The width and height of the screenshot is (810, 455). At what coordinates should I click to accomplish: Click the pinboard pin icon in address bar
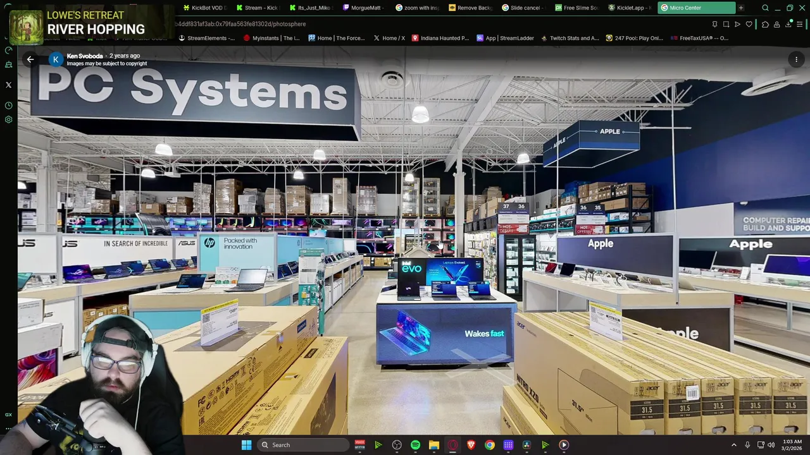[x=714, y=24]
